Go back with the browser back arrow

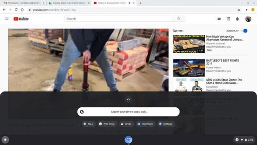tap(4, 10)
